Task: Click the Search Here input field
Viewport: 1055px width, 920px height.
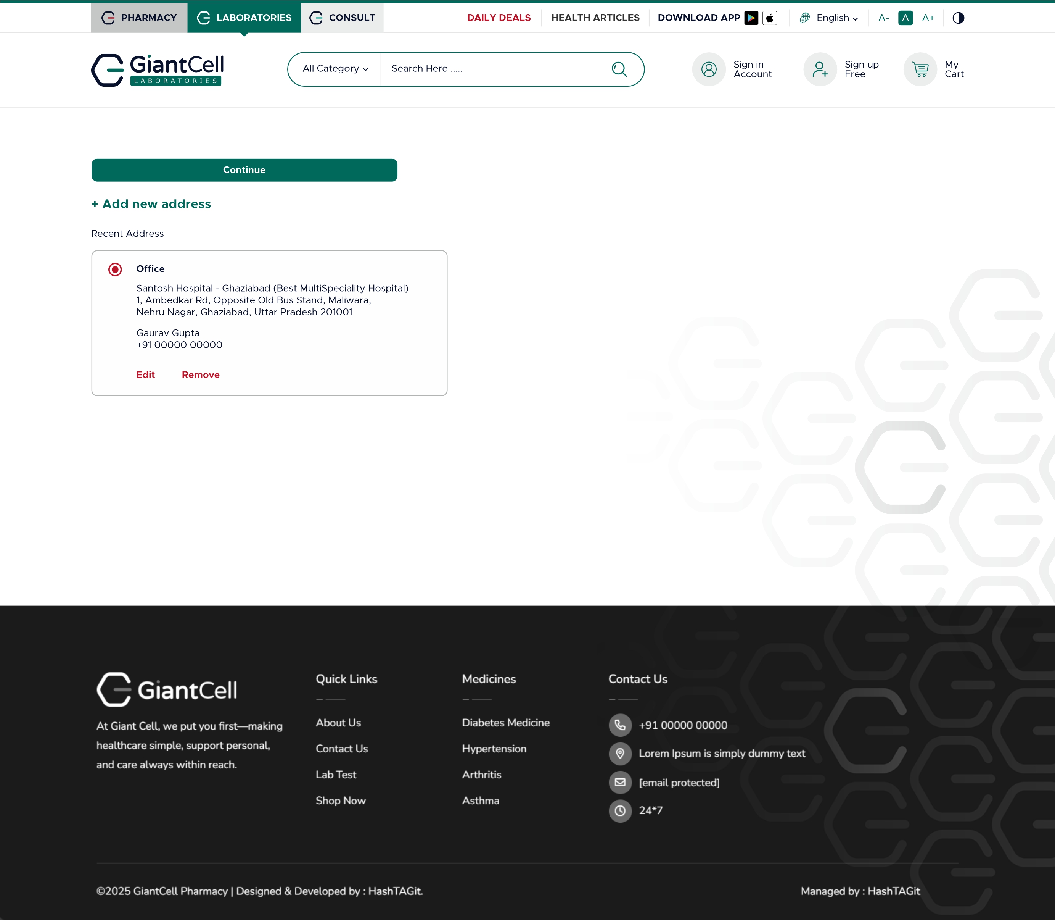Action: point(492,69)
